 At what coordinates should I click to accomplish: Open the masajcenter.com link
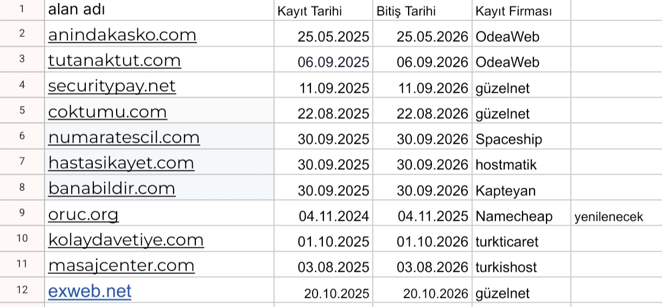pos(121,265)
